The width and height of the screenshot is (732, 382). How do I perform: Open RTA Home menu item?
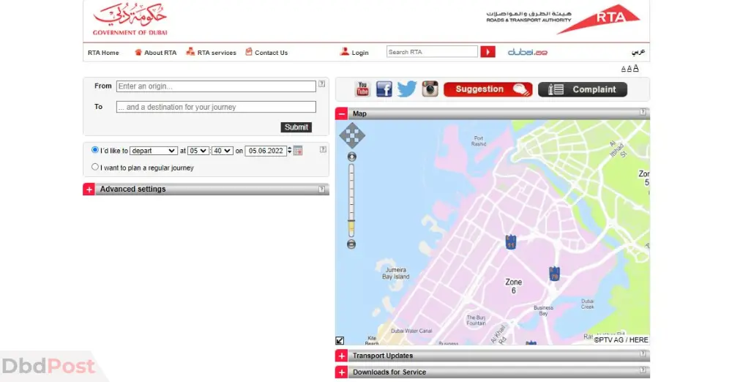[103, 53]
